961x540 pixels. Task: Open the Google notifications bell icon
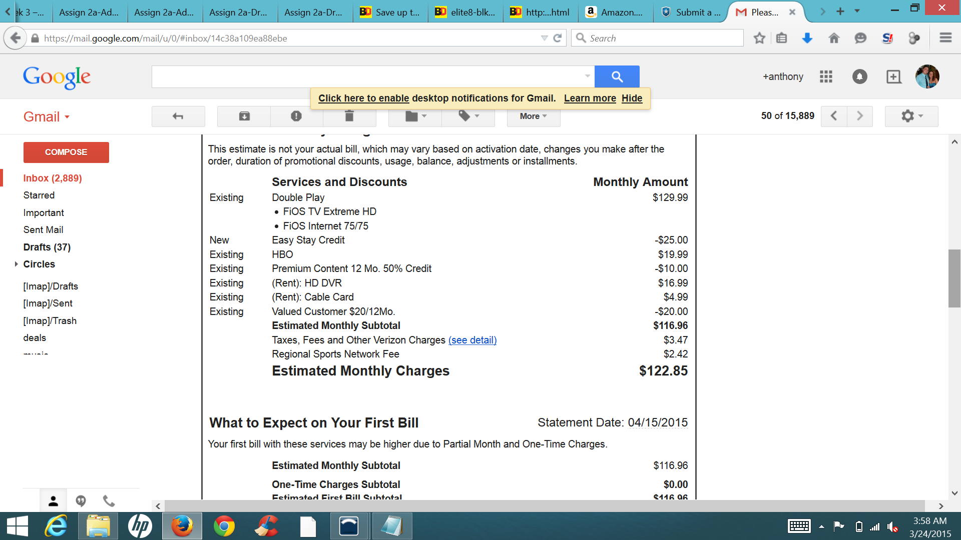859,76
